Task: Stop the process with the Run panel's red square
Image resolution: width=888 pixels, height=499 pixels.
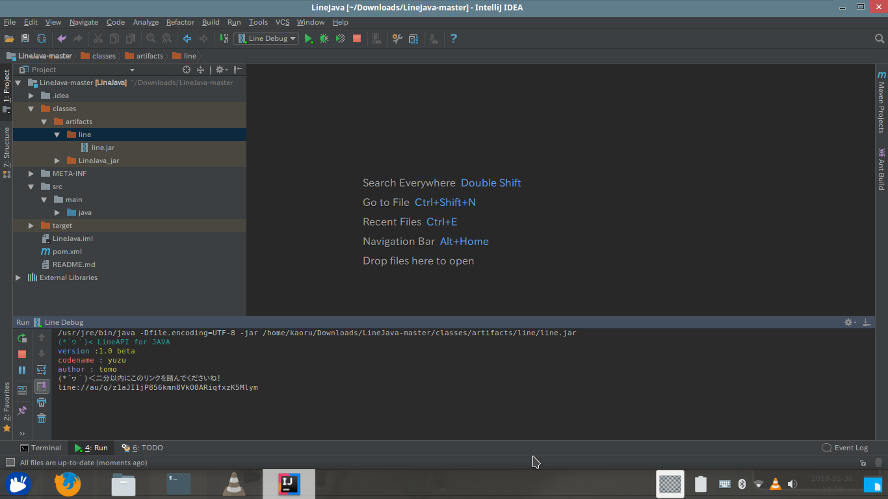Action: pos(22,354)
